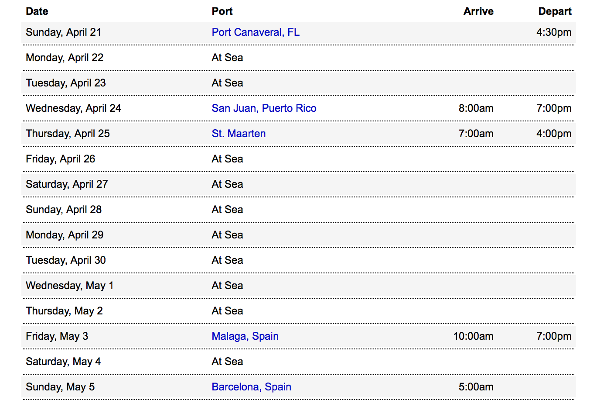This screenshot has height=414, width=607.
Task: Select the Wednesday, May 1 date cell
Action: tap(70, 286)
